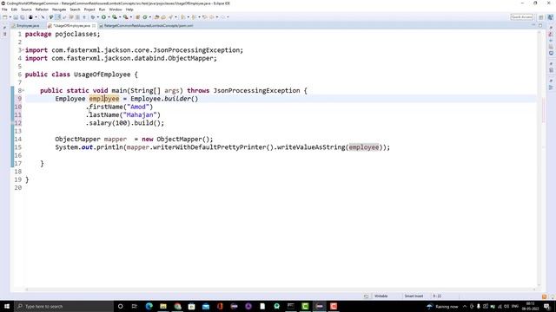
Task: Click the Writable status bar entry
Action: click(381, 296)
